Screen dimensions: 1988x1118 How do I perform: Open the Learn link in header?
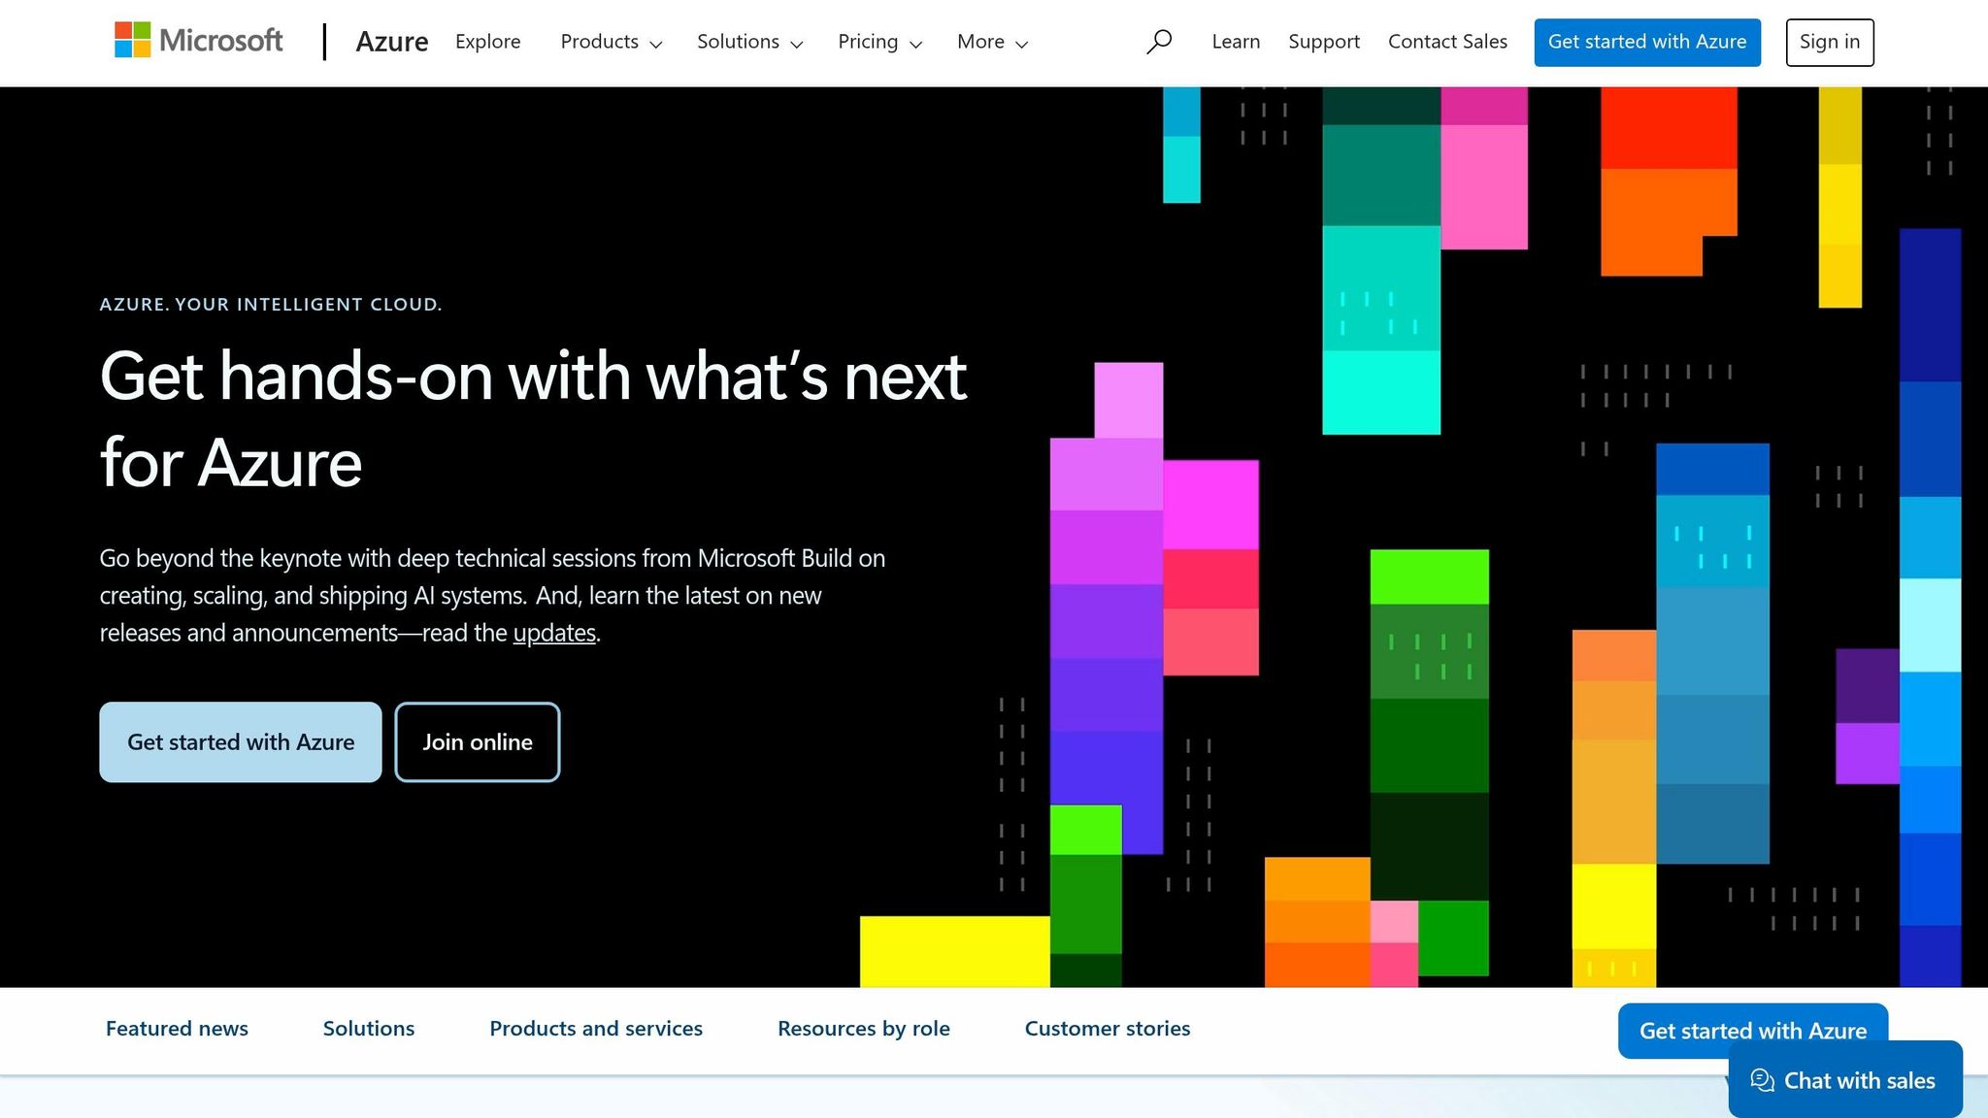coord(1236,42)
